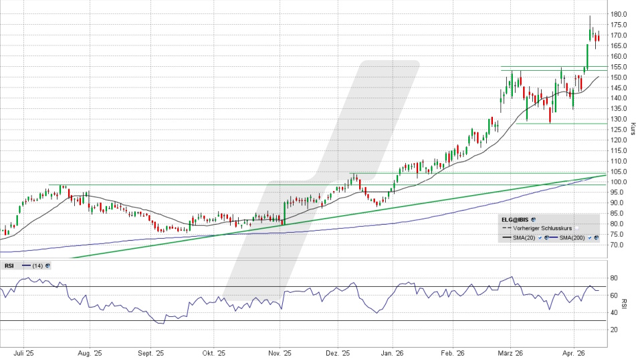The height and width of the screenshot is (361, 642).
Task: Click the (14) RSI period value
Action: pyautogui.click(x=37, y=265)
